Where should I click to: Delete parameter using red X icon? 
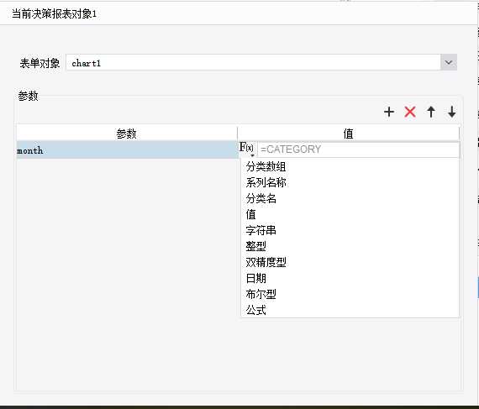point(410,112)
